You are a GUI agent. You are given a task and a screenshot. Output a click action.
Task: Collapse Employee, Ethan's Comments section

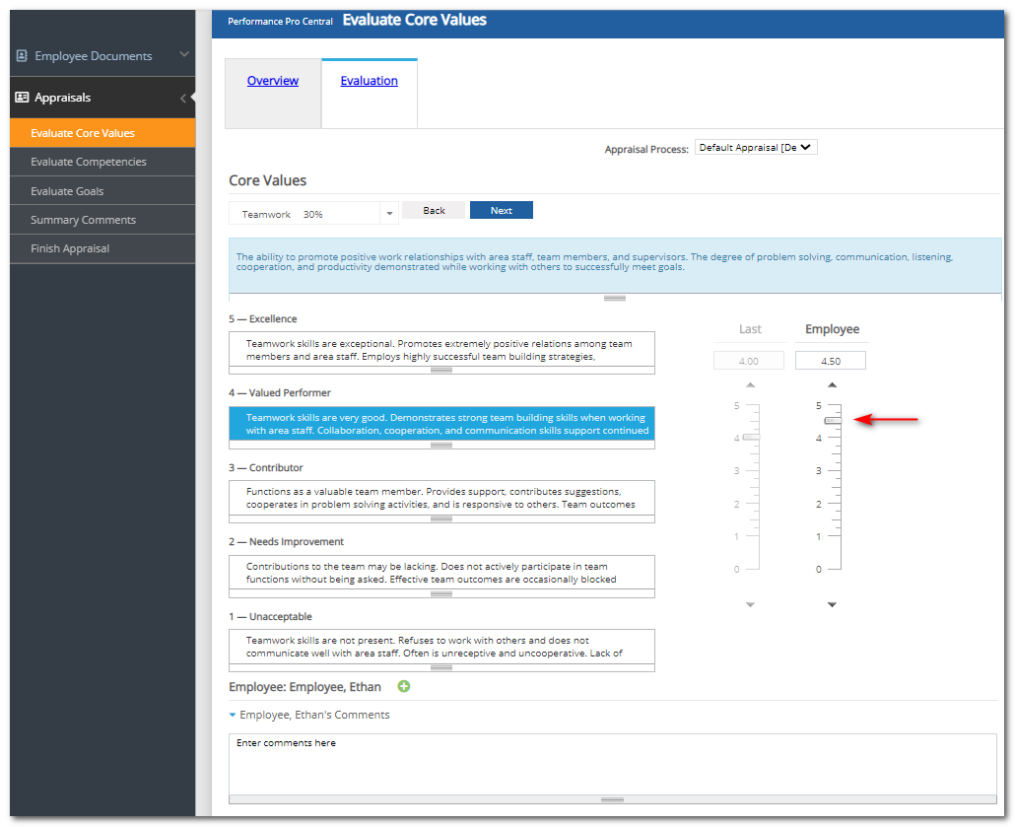pos(231,715)
